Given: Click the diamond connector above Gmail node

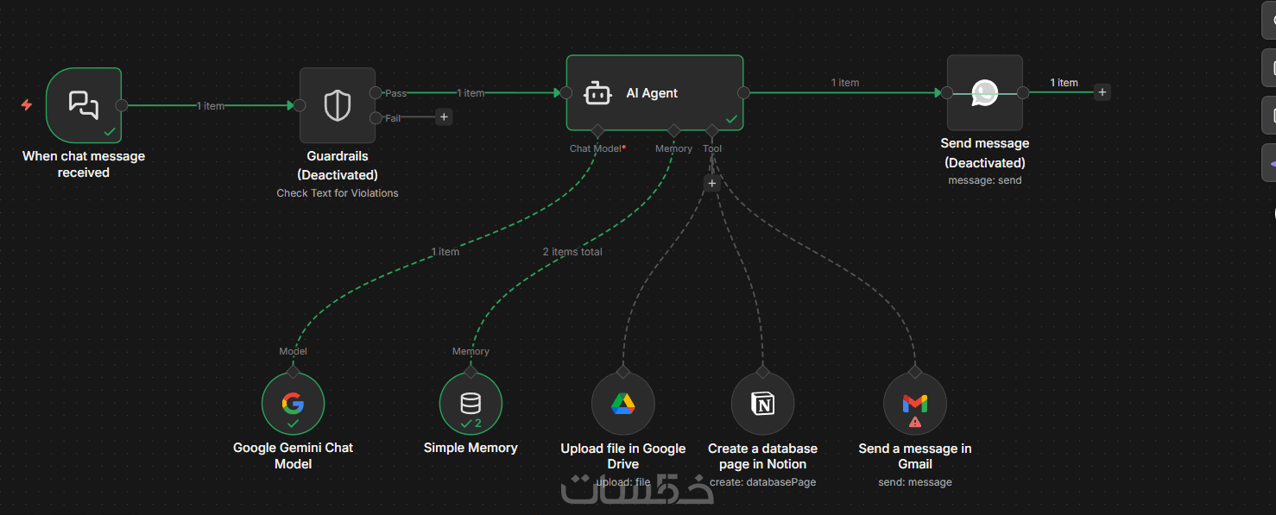Looking at the screenshot, I should (915, 372).
